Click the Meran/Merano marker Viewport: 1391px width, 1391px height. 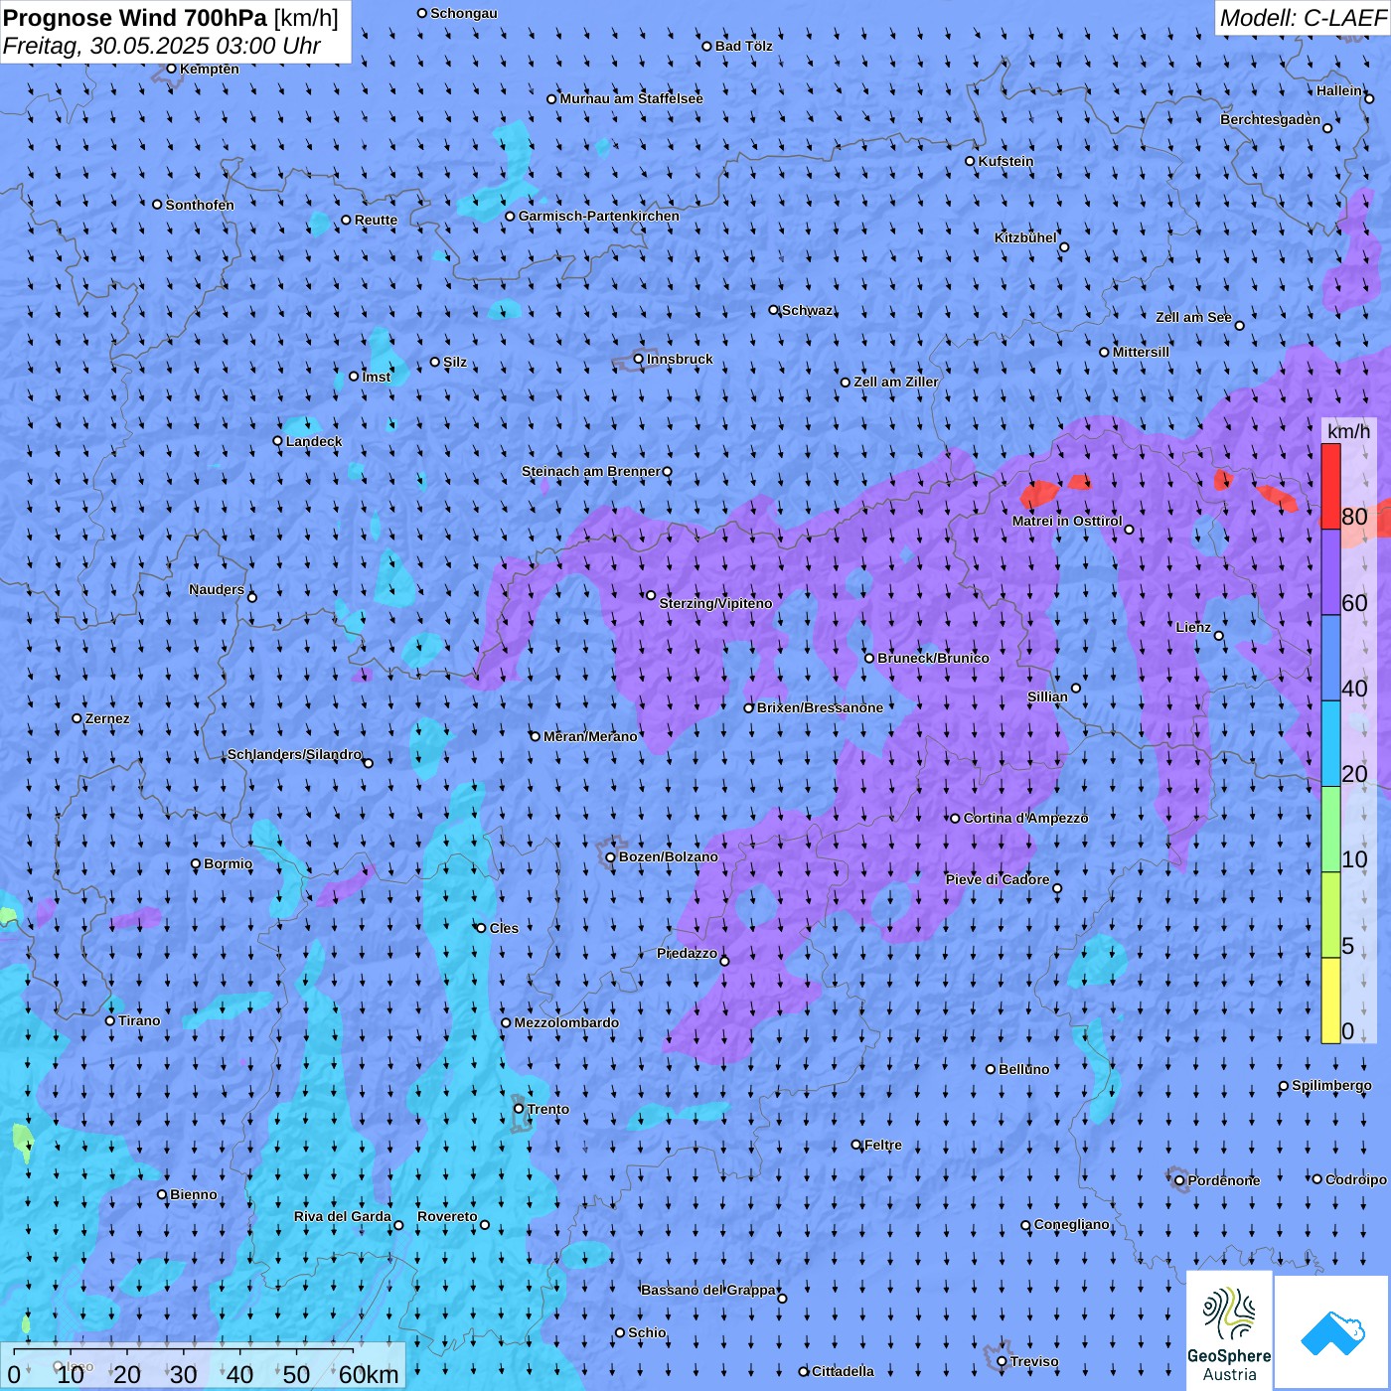pos(536,736)
